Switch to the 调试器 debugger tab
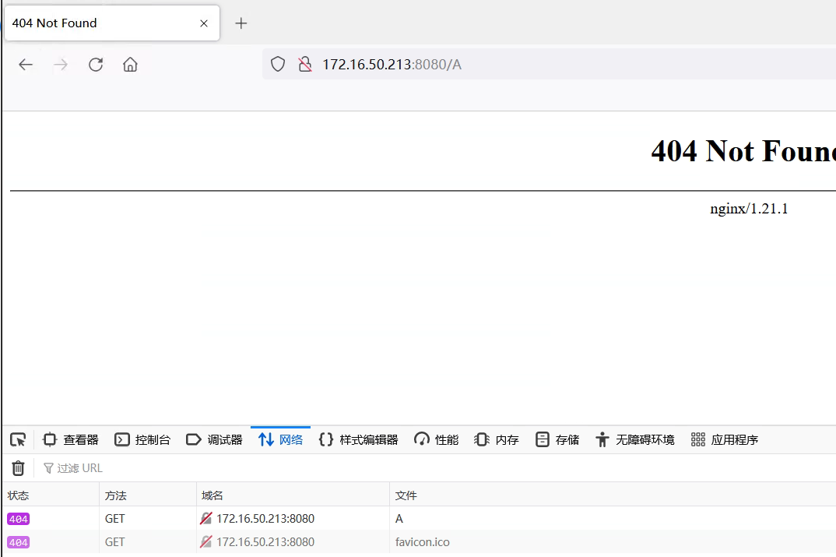The image size is (836, 557). tap(214, 439)
